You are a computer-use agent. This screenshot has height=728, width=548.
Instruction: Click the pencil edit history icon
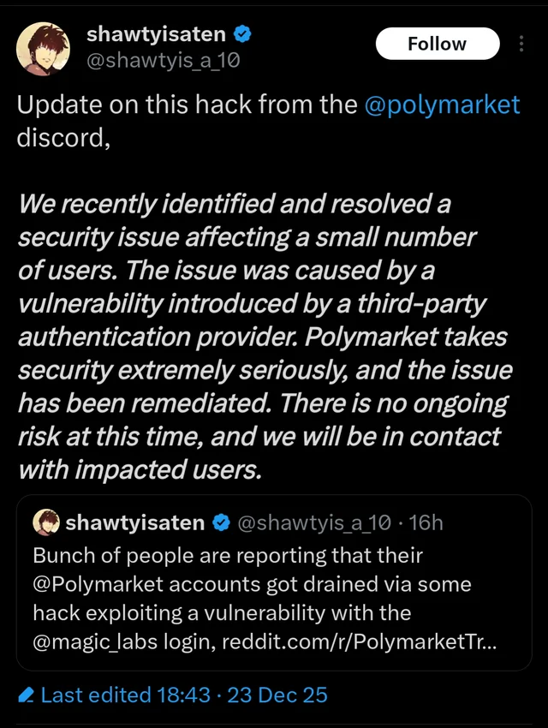(27, 695)
